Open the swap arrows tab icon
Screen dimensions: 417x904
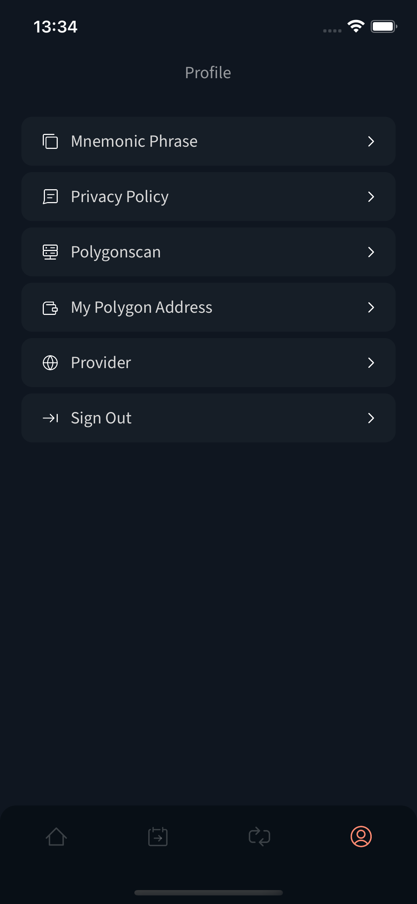coord(259,837)
